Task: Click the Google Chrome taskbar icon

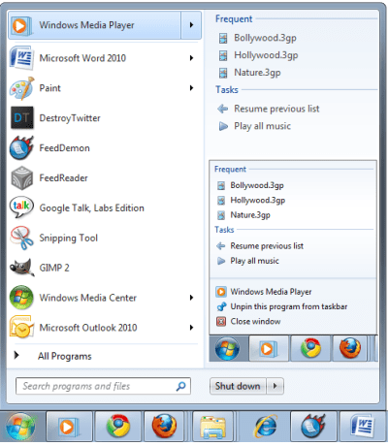Action: [x=118, y=427]
